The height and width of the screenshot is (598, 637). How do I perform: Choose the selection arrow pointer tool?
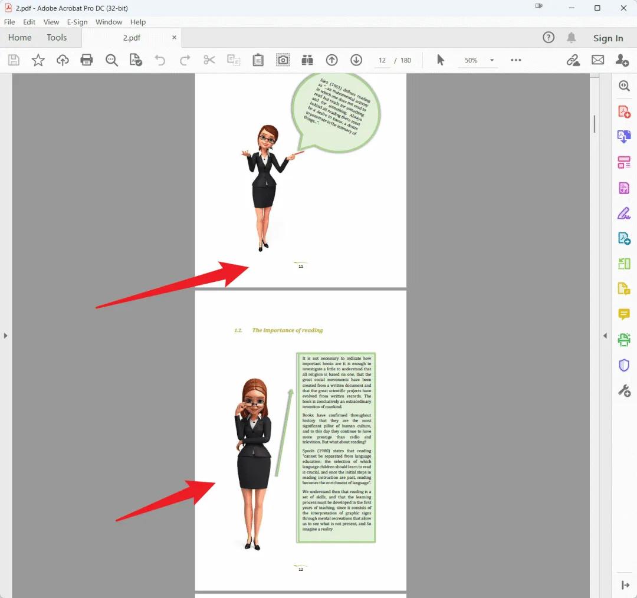(441, 60)
